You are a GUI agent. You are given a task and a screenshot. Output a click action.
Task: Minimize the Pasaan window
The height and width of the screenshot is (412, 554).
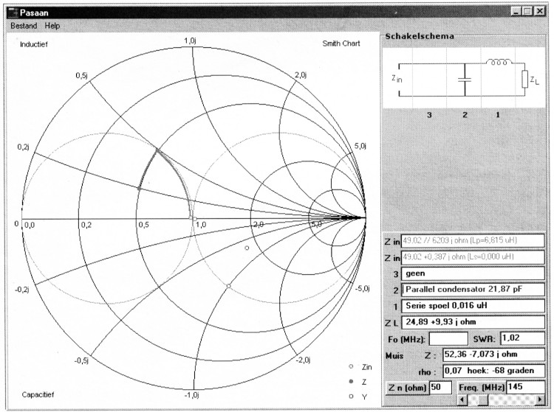pos(516,11)
